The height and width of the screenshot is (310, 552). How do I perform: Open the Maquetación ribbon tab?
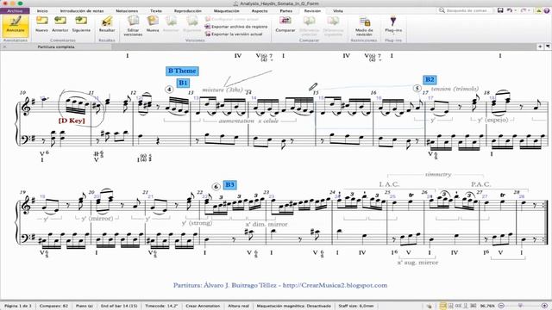pyautogui.click(x=226, y=11)
